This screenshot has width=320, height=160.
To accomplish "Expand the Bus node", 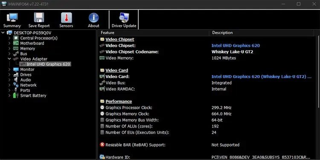I will pyautogui.click(x=9, y=54).
